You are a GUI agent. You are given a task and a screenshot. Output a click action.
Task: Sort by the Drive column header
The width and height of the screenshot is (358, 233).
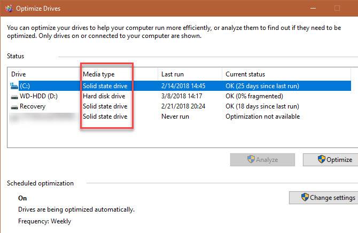coord(18,74)
